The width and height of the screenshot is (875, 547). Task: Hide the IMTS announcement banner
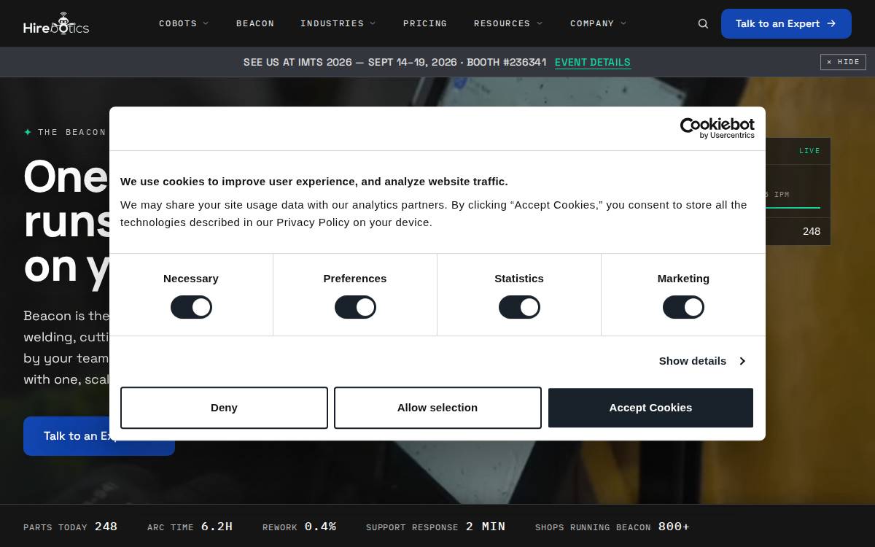(x=843, y=62)
